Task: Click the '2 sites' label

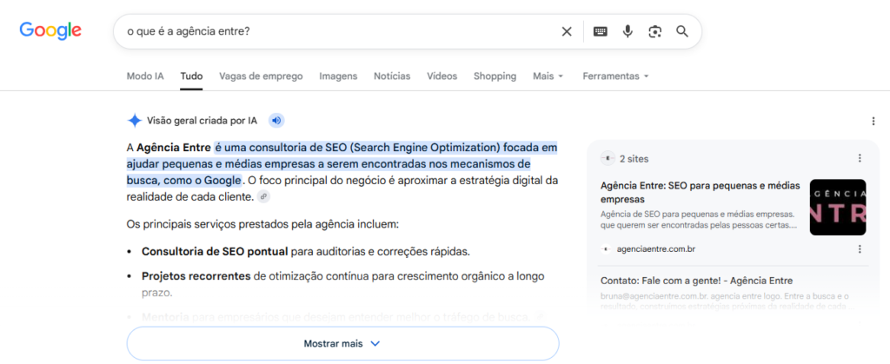Action: click(x=634, y=159)
